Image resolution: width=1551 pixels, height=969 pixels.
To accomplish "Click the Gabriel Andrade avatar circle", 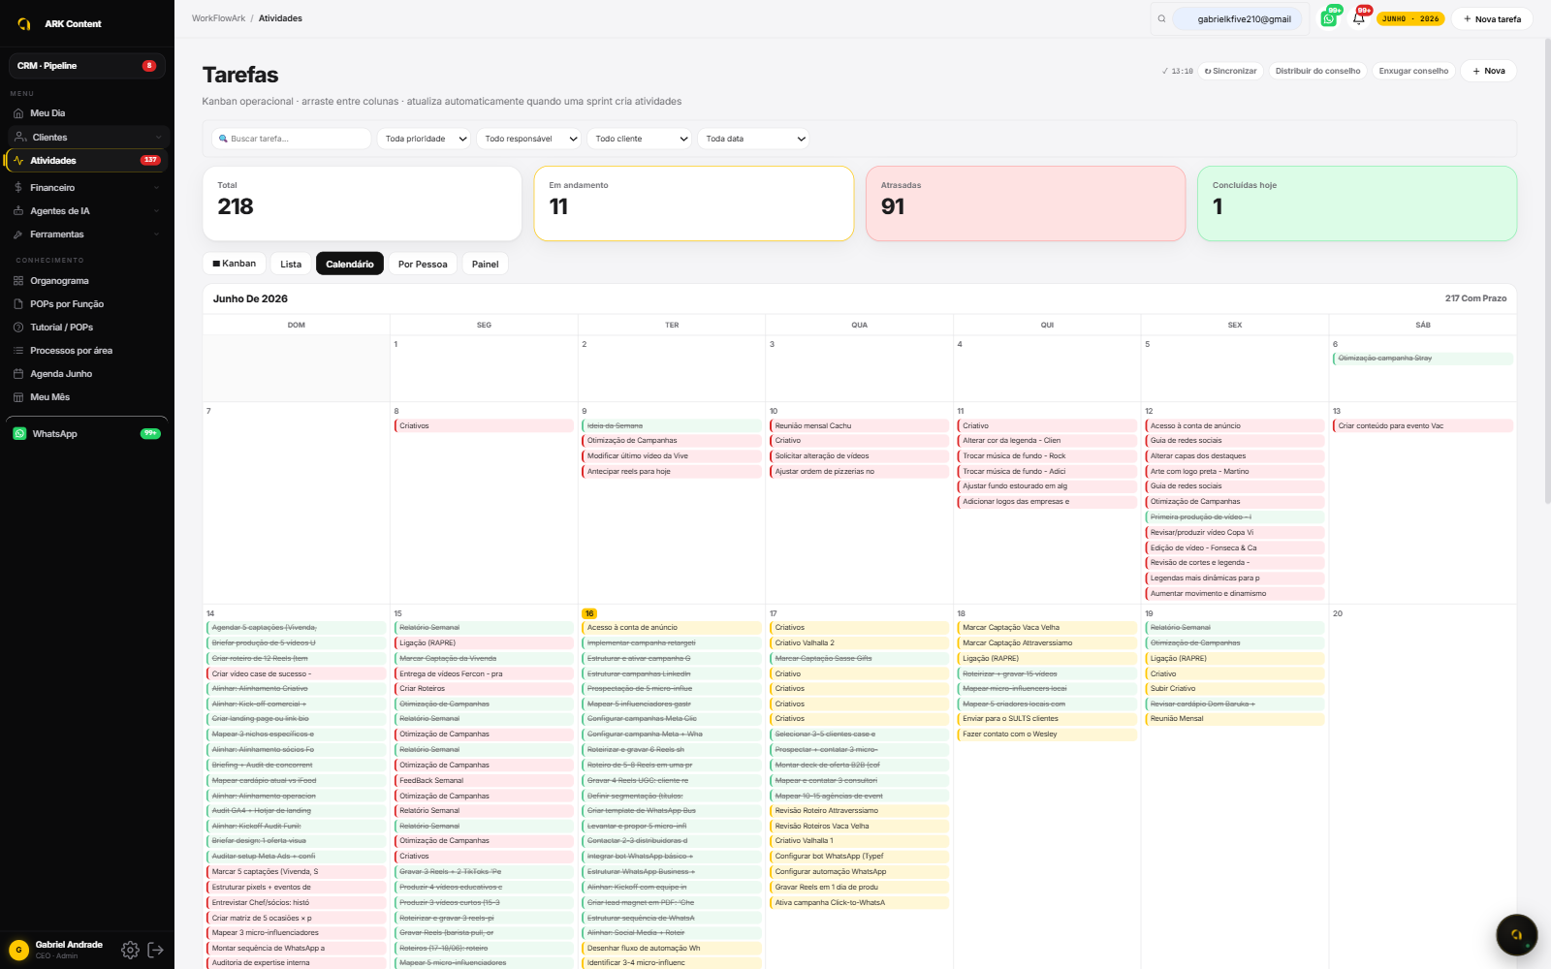I will tap(18, 950).
